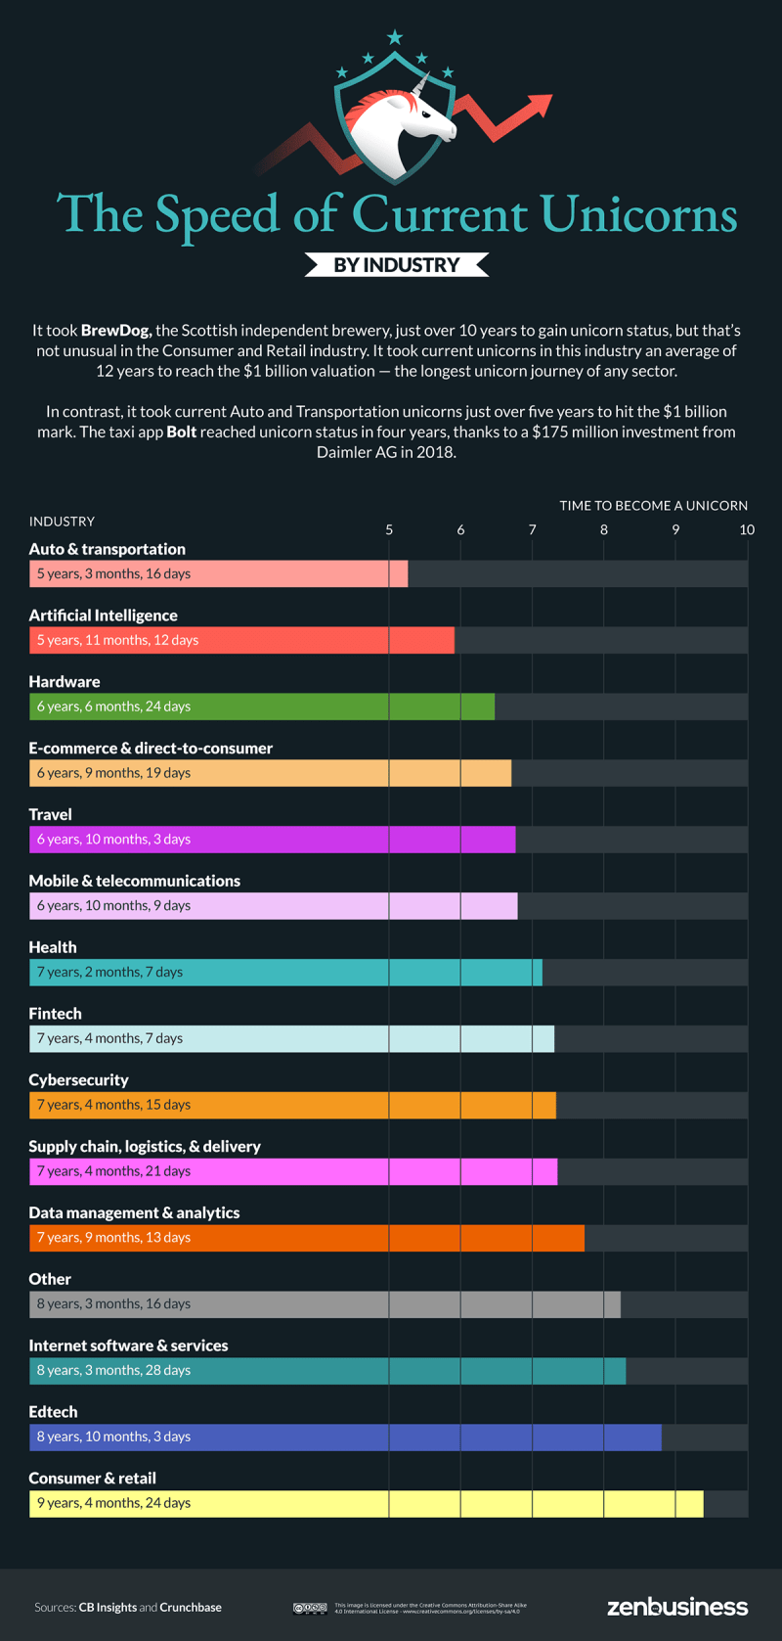Select the BY INDUSTRY banner

(396, 264)
